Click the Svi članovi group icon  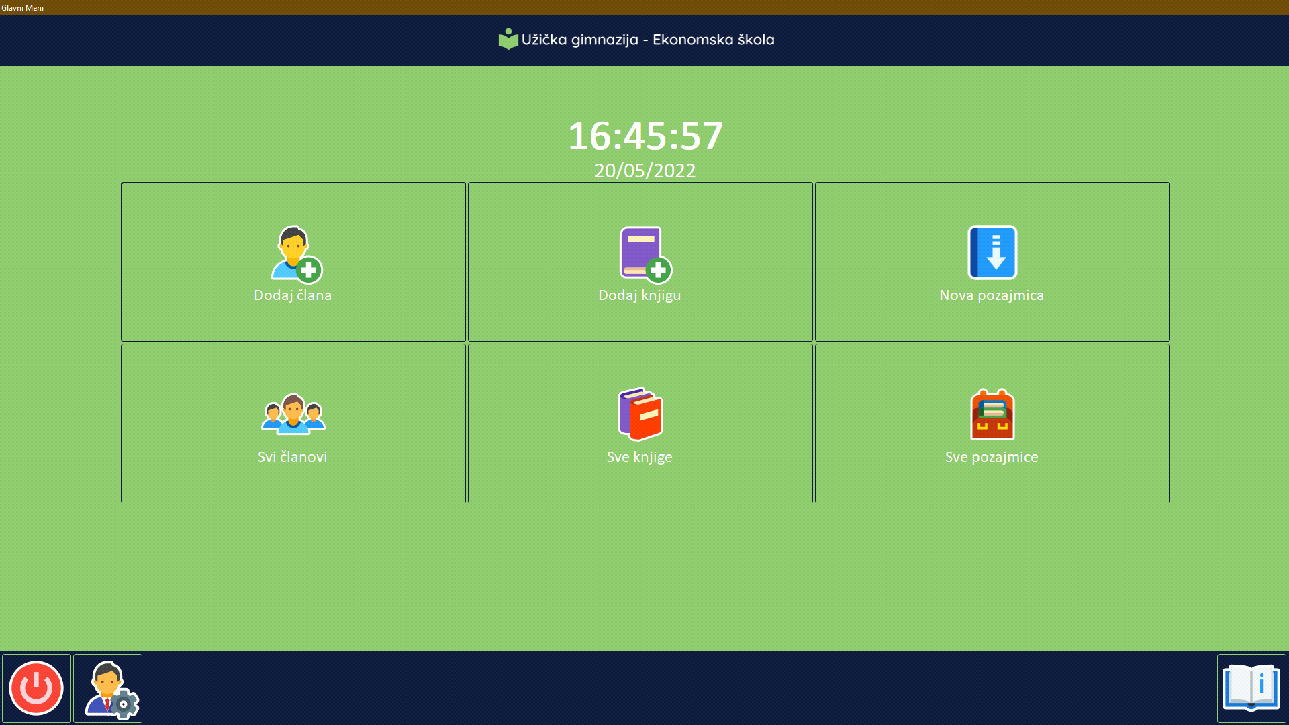tap(293, 414)
